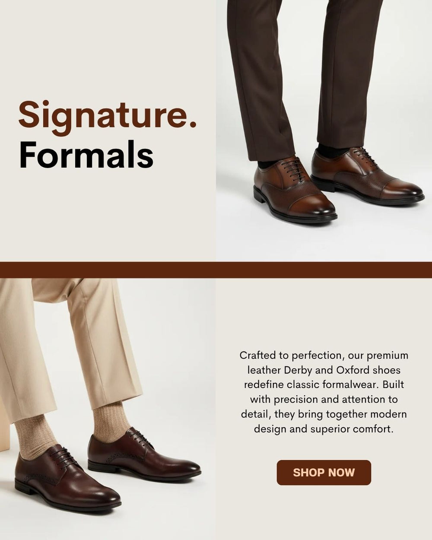Screen dimensions: 432x540
Task: Click the rear Oxford shoe behind it
Action: (367, 175)
